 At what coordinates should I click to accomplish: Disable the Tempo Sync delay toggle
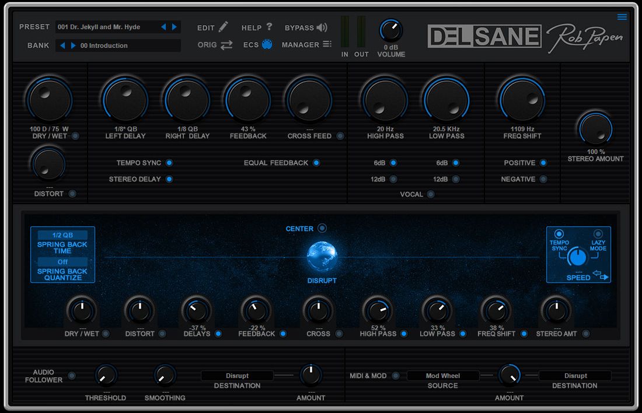169,163
